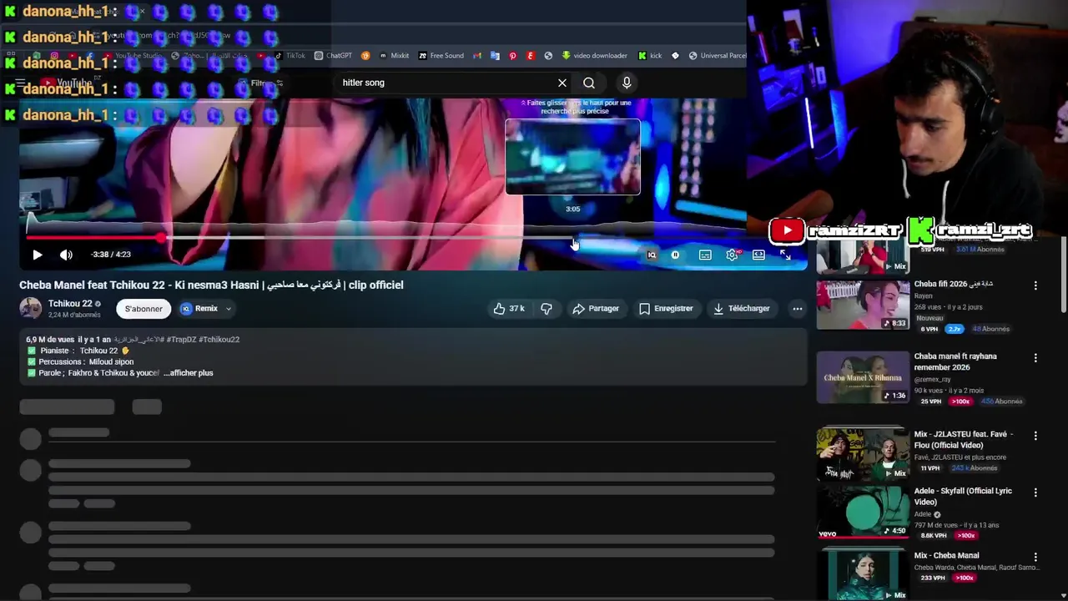
Task: Click the video title Cheba Manel feat Tchikou 22
Action: [x=211, y=285]
